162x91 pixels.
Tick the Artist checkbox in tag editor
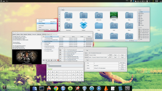(x=86, y=66)
